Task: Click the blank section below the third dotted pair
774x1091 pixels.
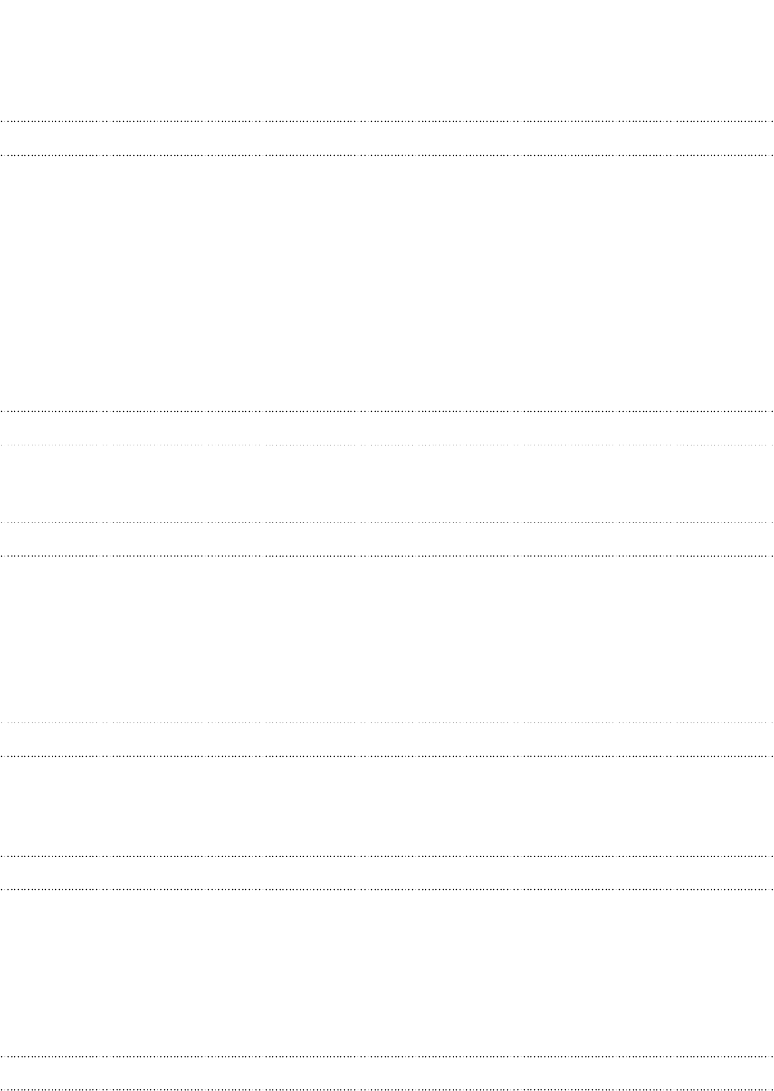Action: point(387,638)
